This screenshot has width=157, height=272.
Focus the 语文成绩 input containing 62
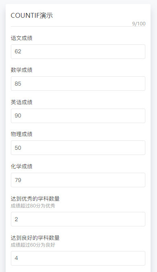pyautogui.click(x=78, y=52)
